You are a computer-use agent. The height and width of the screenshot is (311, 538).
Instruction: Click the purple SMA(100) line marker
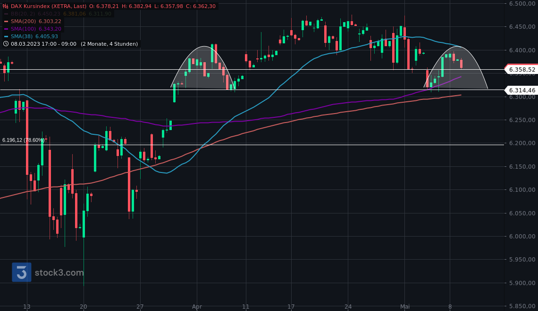tap(6, 29)
